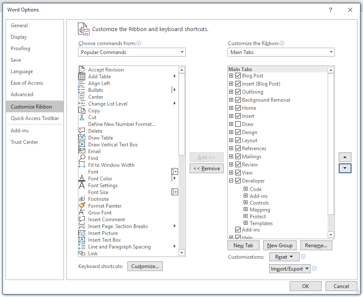Viewport: 363px width, 297px height.
Task: Click the Move Up arrow button
Action: point(345,157)
